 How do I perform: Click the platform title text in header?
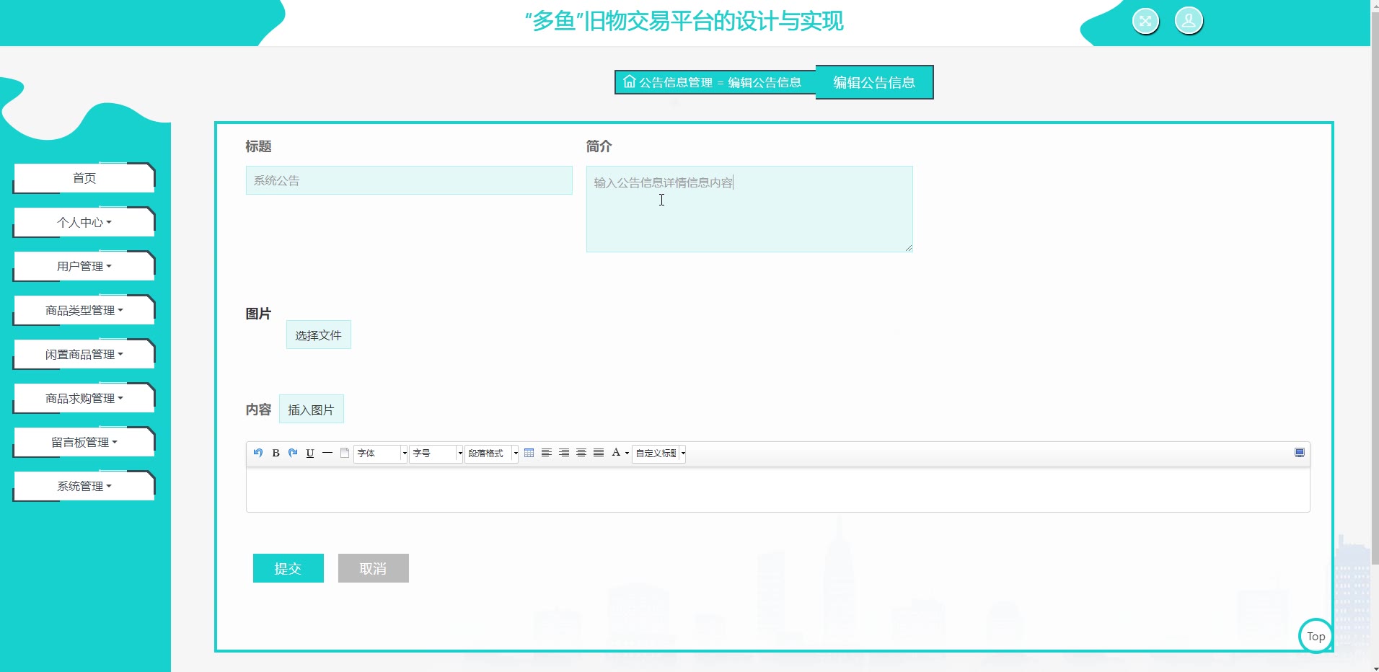(684, 21)
